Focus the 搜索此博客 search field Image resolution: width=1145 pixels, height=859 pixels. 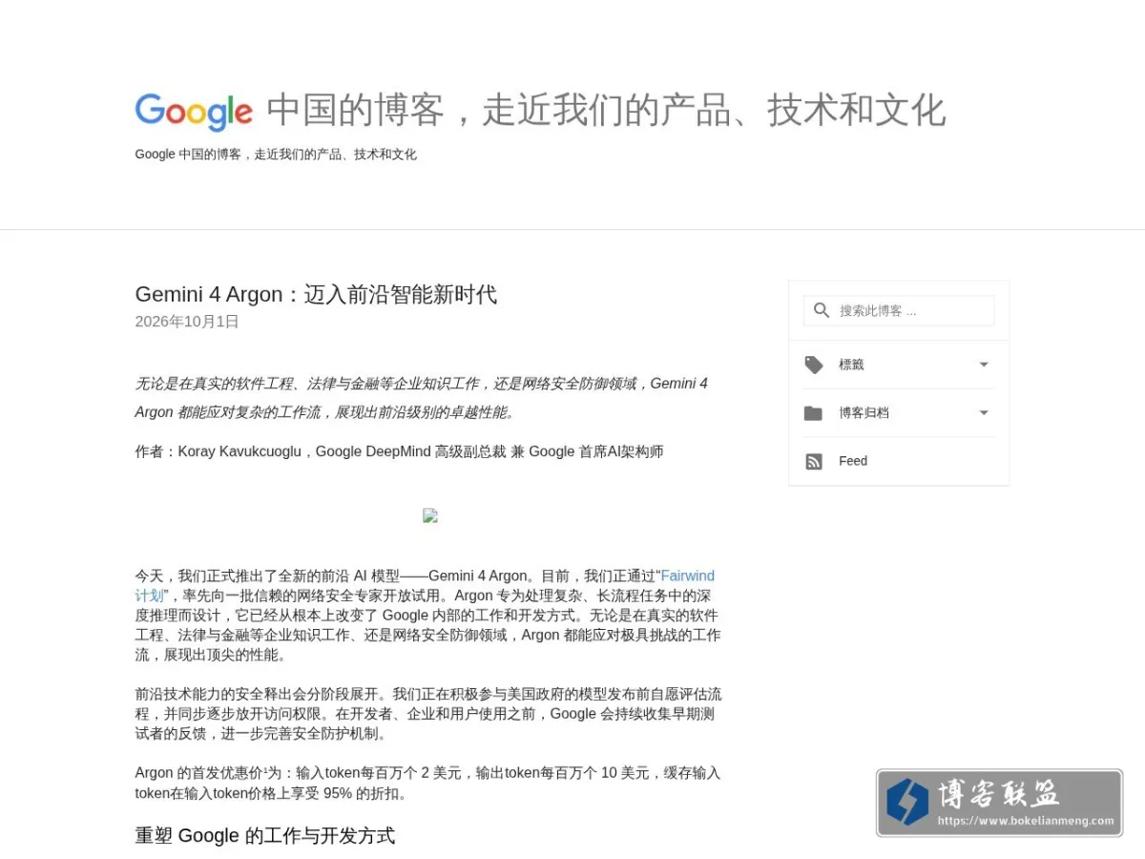[899, 311]
